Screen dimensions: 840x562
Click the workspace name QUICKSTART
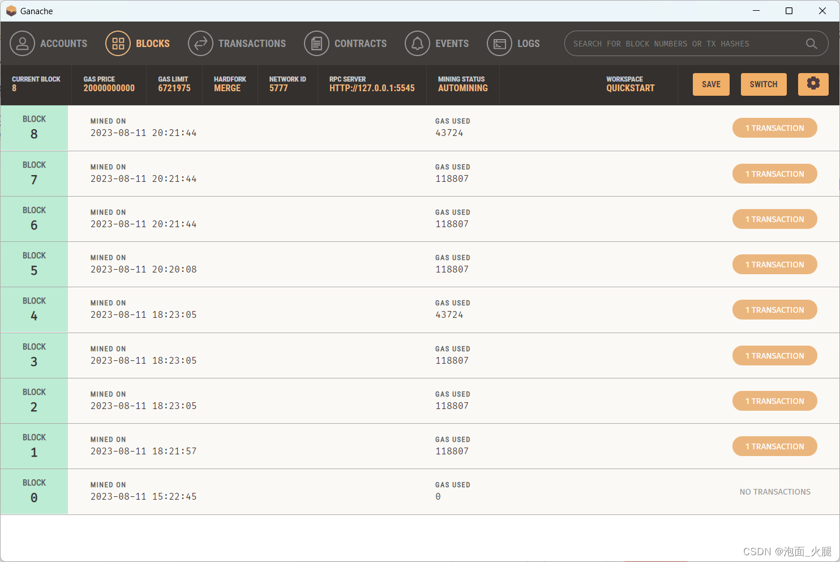631,88
